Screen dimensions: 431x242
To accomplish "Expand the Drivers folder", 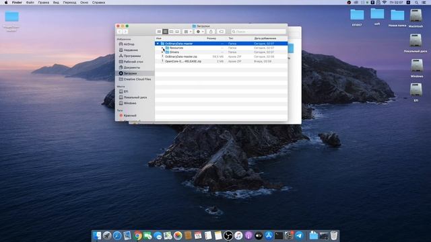I will pos(162,52).
